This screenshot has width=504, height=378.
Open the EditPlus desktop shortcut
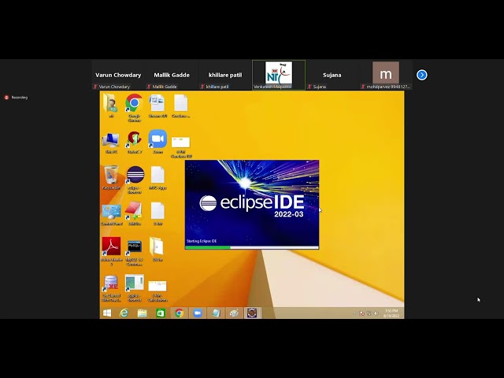[135, 213]
